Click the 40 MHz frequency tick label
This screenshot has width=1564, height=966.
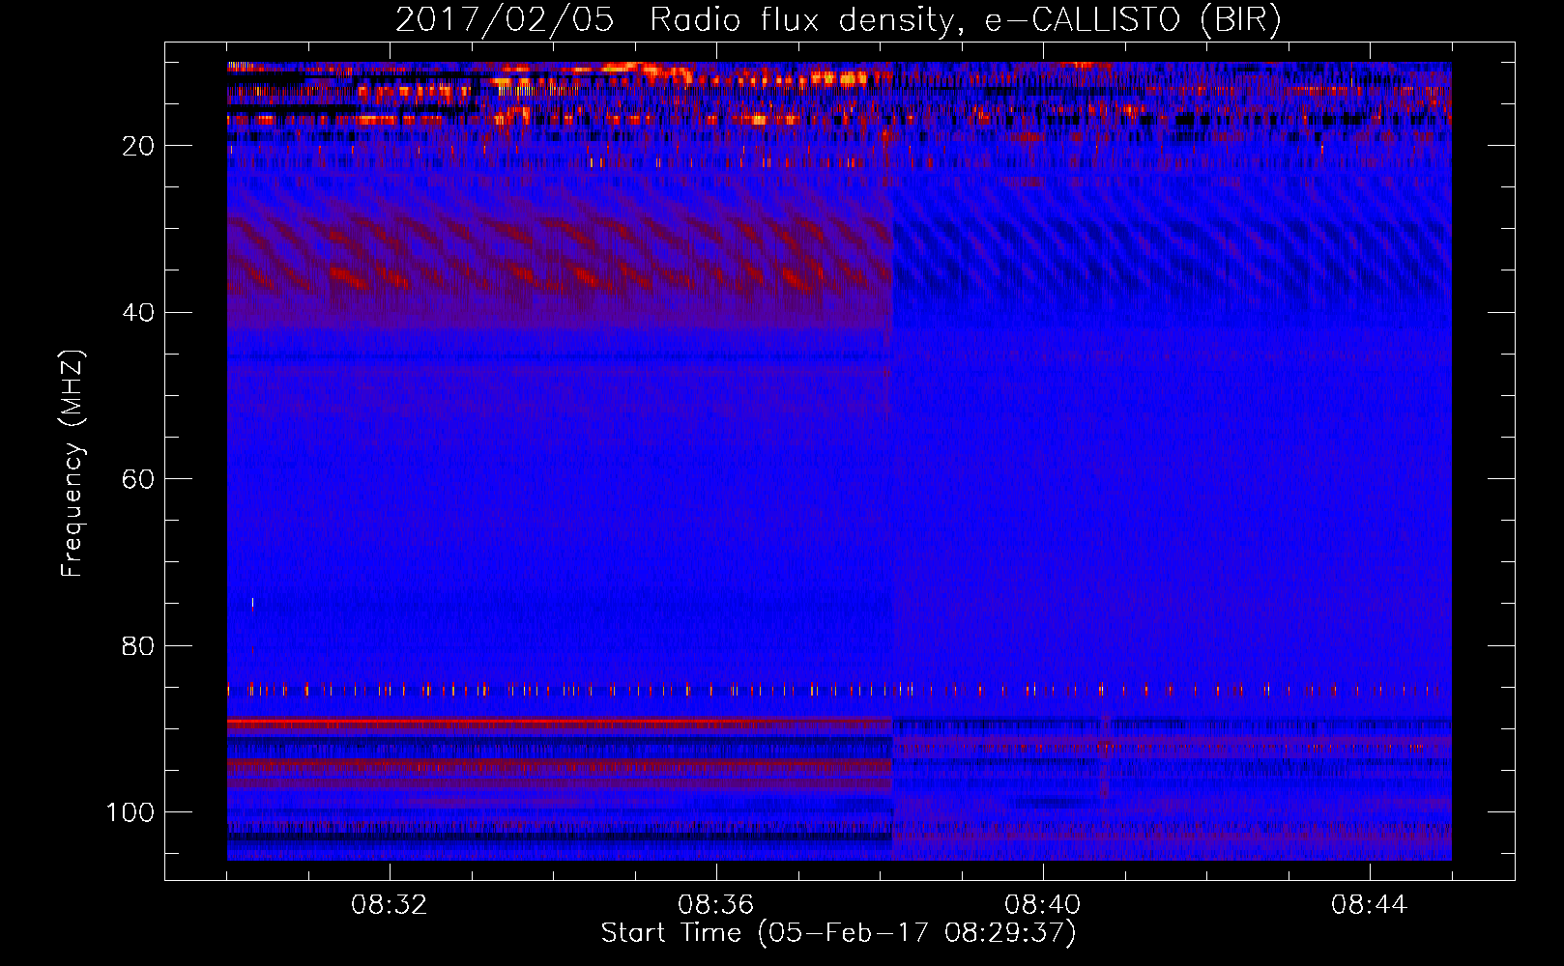[139, 313]
